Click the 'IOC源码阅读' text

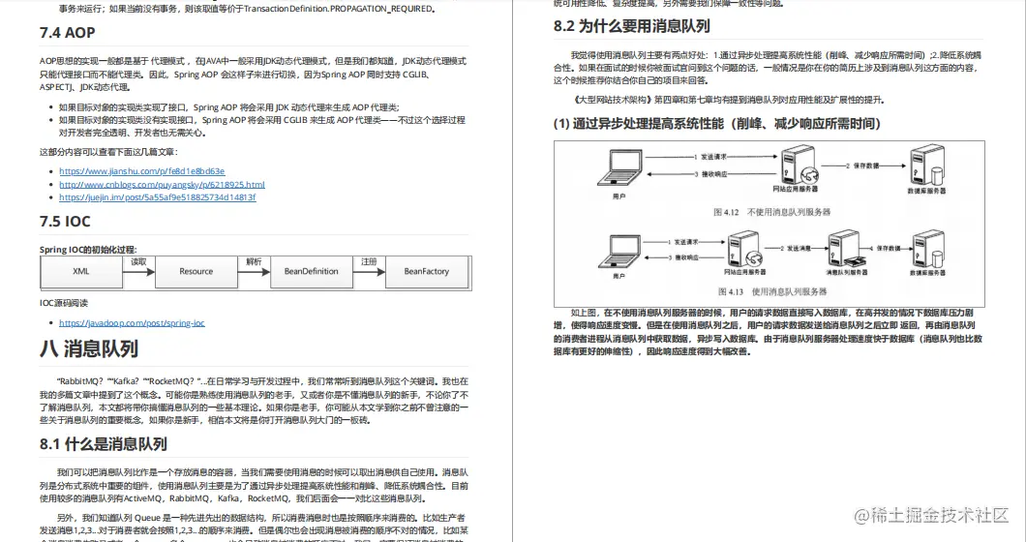click(64, 303)
